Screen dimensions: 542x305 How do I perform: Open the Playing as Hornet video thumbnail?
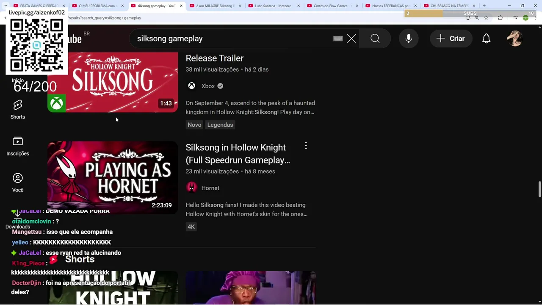coord(113,177)
